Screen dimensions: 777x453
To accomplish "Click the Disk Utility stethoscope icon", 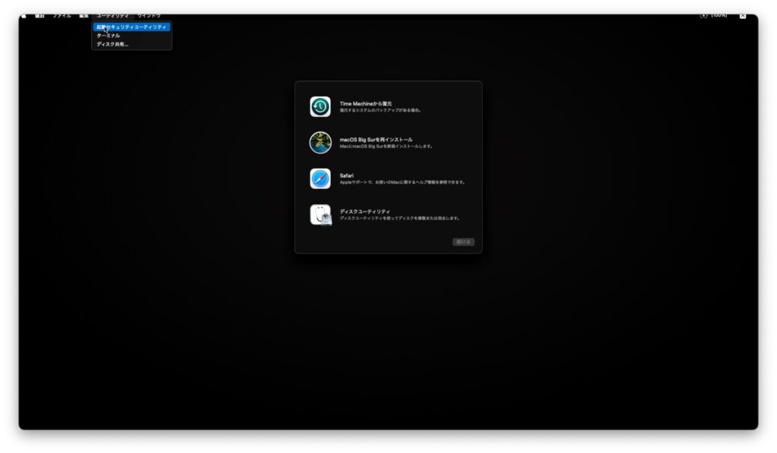I will point(320,215).
